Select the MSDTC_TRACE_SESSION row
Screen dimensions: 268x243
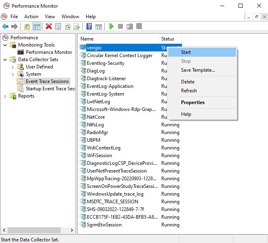pyautogui.click(x=131, y=202)
